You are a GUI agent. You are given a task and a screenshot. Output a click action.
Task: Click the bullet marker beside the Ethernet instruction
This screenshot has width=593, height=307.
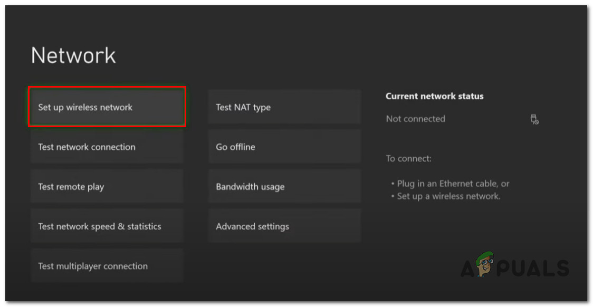pos(391,184)
